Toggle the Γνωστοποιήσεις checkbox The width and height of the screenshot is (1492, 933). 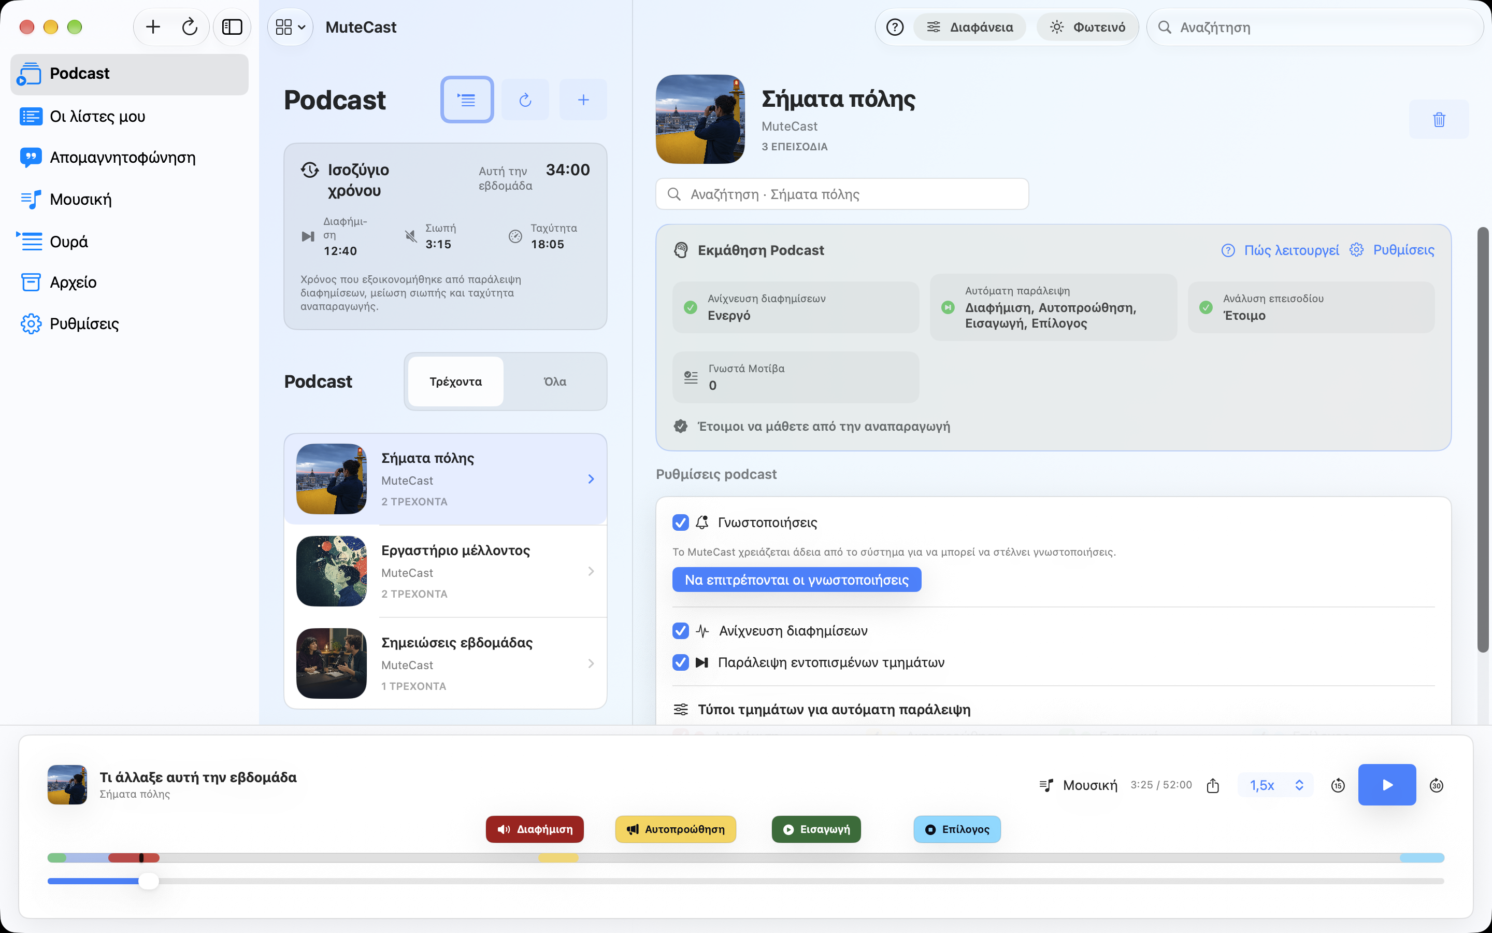pos(681,522)
